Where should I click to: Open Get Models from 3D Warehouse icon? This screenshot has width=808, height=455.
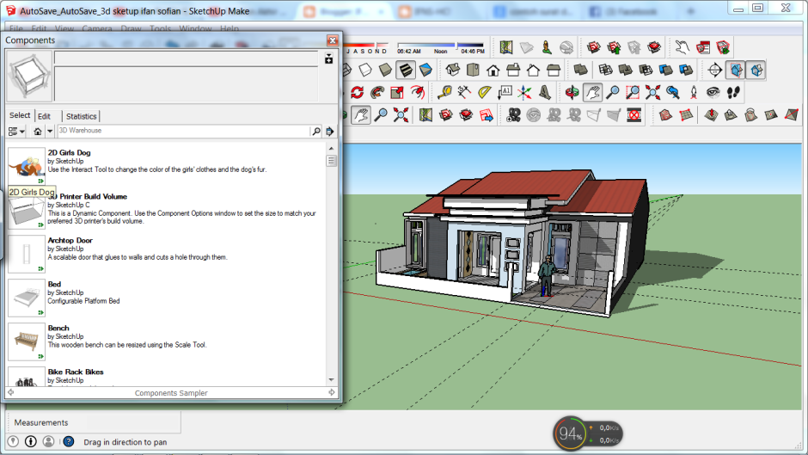pos(594,47)
